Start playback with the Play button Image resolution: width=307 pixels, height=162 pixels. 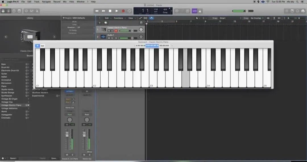point(117,11)
